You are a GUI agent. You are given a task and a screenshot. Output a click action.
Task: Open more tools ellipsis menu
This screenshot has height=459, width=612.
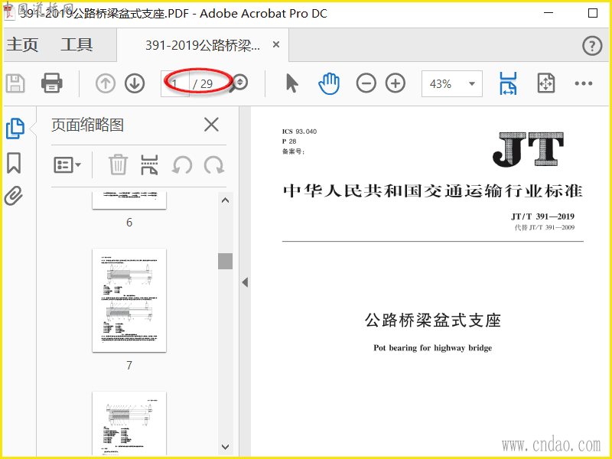coord(584,83)
